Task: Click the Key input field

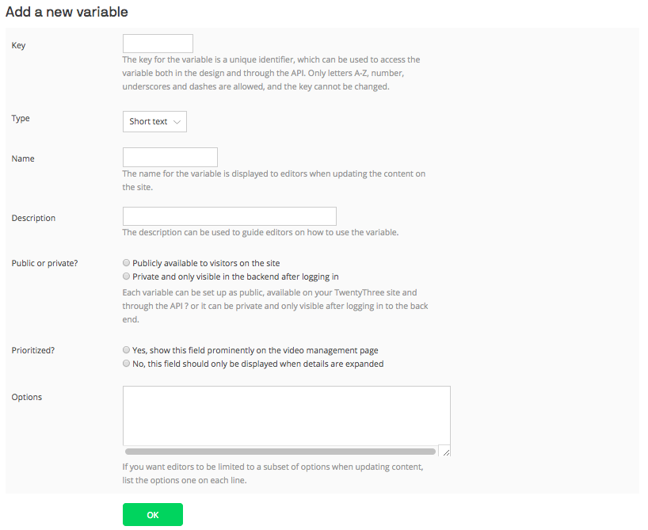Action: coord(158,44)
